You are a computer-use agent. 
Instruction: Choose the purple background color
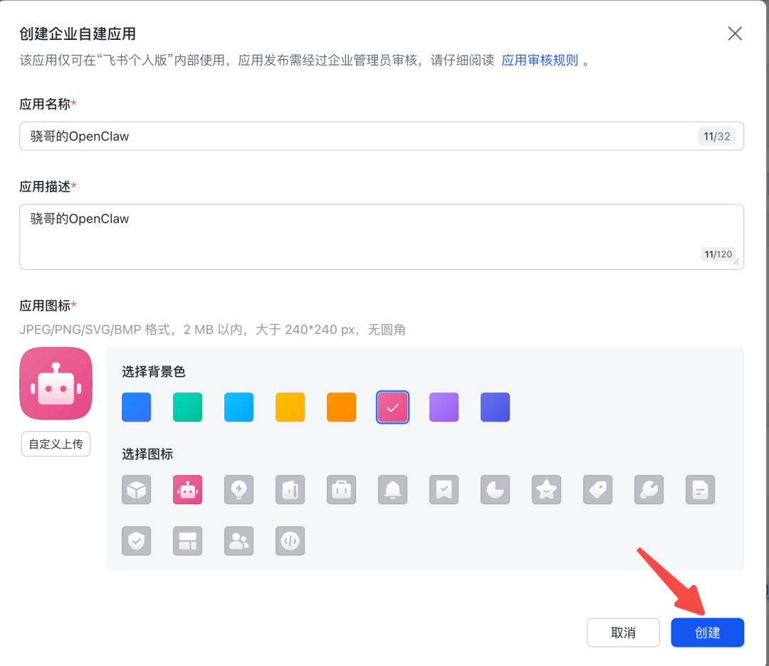pos(444,407)
